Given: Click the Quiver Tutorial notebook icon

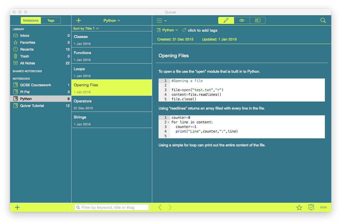Looking at the screenshot, I should click(16, 106).
